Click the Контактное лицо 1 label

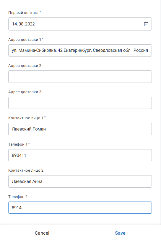point(26,118)
